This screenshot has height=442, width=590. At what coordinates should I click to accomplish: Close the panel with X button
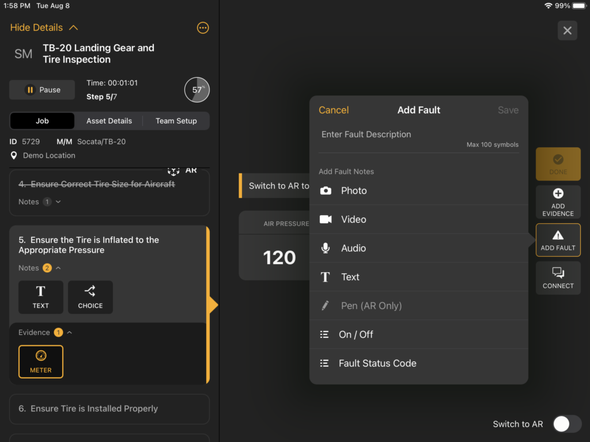tap(568, 31)
